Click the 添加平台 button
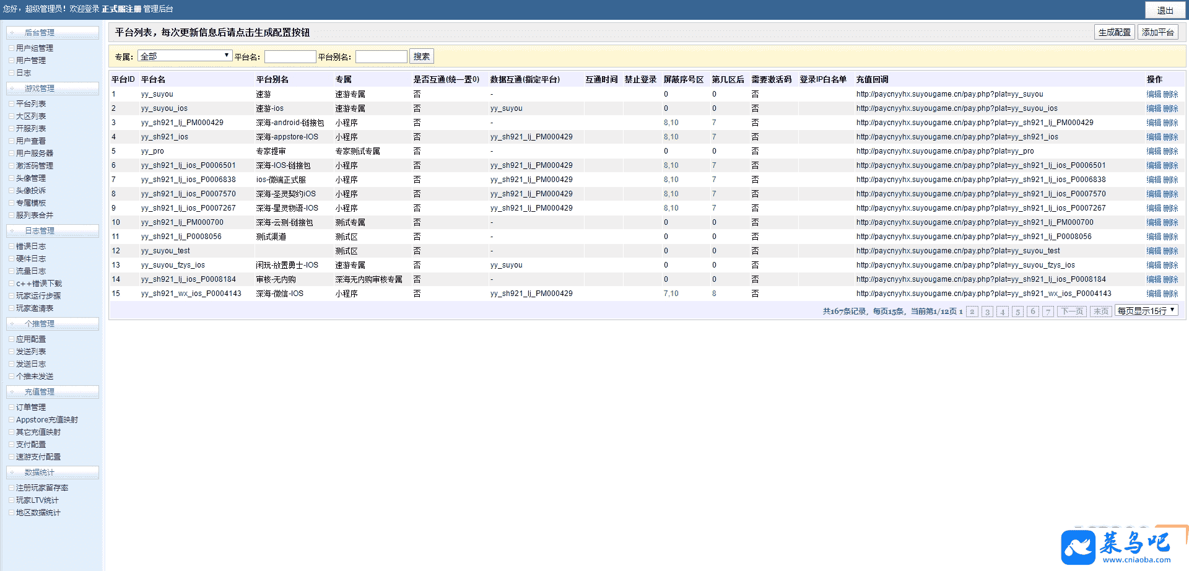1189x571 pixels. (x=1157, y=32)
